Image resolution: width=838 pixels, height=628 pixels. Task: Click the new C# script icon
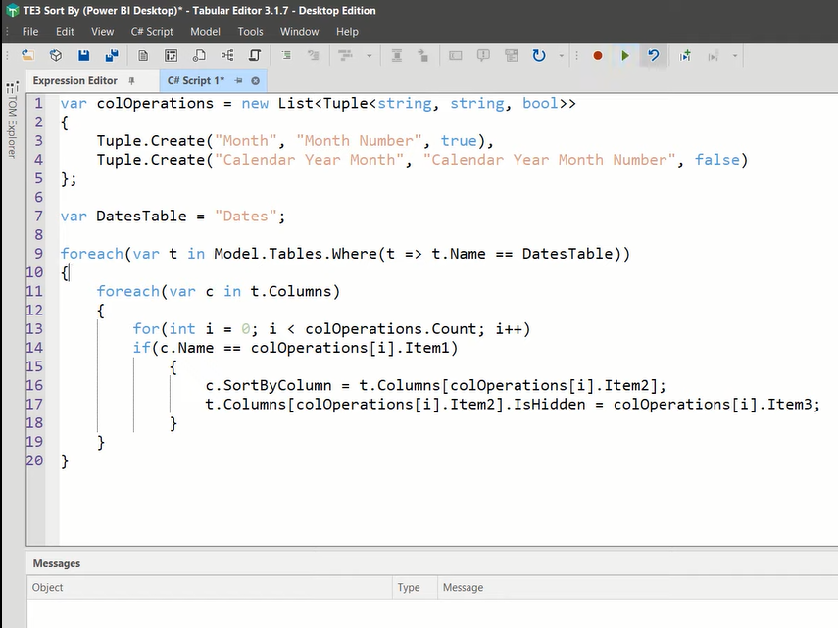click(255, 56)
